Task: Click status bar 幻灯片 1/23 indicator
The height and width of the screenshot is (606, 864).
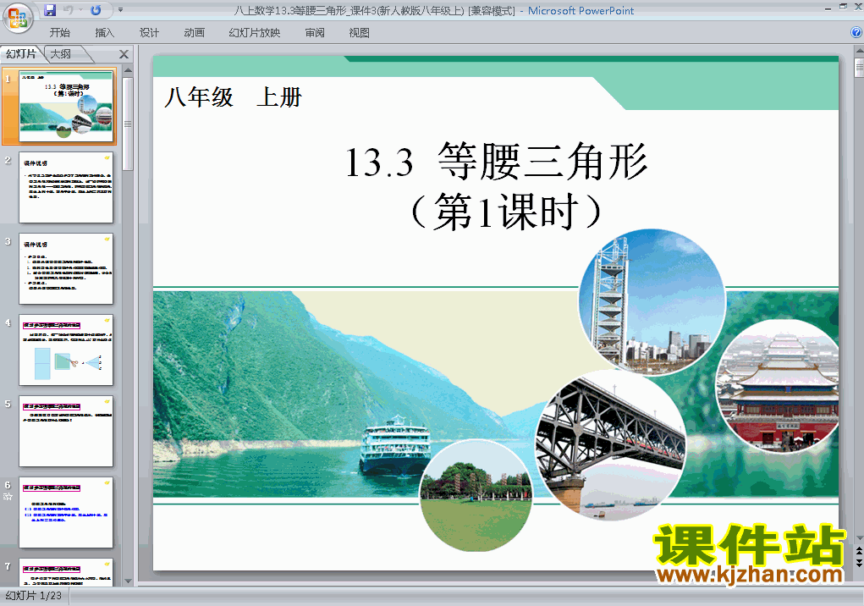Action: click(x=34, y=596)
